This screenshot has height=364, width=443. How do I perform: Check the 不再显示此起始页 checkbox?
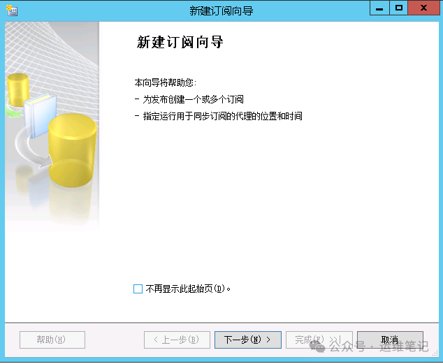pyautogui.click(x=138, y=289)
